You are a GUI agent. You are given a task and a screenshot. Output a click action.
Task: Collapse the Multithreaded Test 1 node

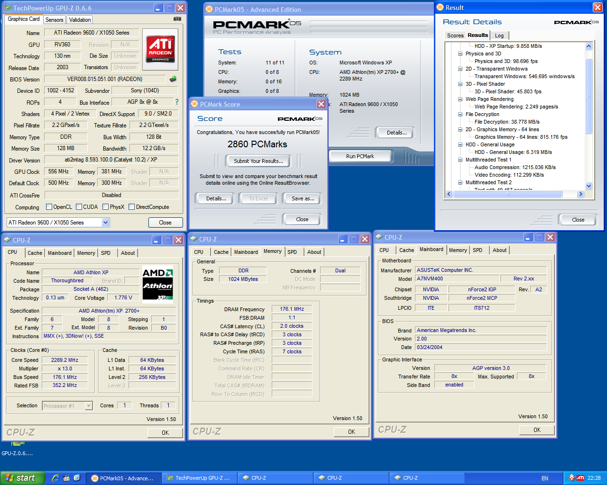point(460,160)
